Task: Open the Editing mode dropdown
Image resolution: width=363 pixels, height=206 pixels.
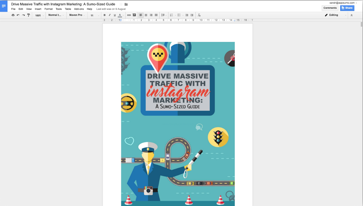Action: point(335,15)
